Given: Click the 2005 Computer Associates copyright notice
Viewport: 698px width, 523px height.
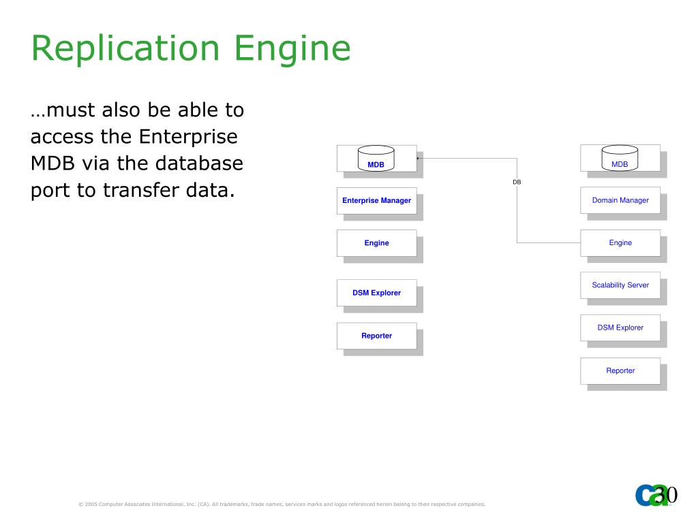Looking at the screenshot, I should coord(282,505).
